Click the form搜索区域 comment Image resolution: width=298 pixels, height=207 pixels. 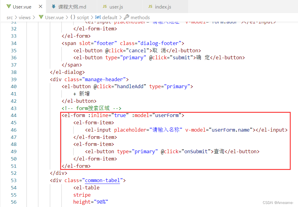pyautogui.click(x=91, y=108)
